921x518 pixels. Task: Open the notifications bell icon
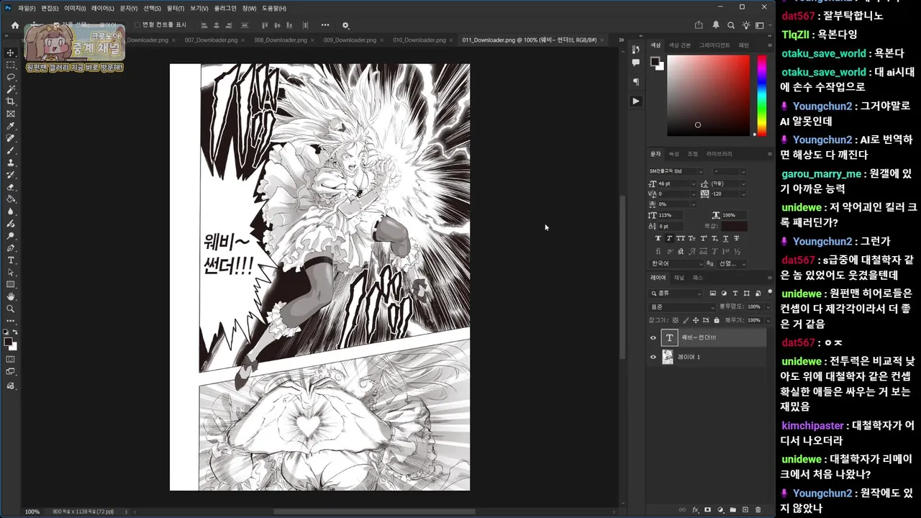(x=716, y=25)
